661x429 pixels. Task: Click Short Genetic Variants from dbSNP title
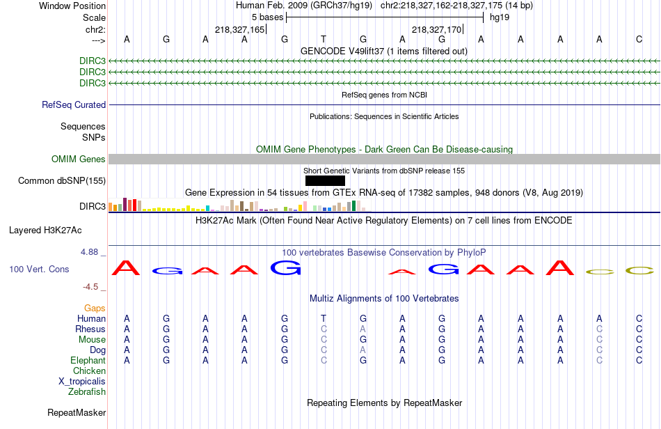(384, 171)
